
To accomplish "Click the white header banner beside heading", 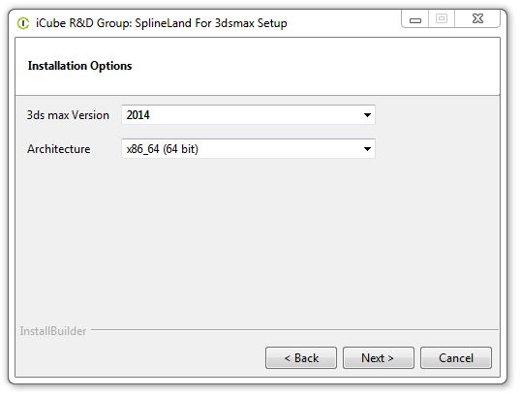I will pyautogui.click(x=316, y=67).
